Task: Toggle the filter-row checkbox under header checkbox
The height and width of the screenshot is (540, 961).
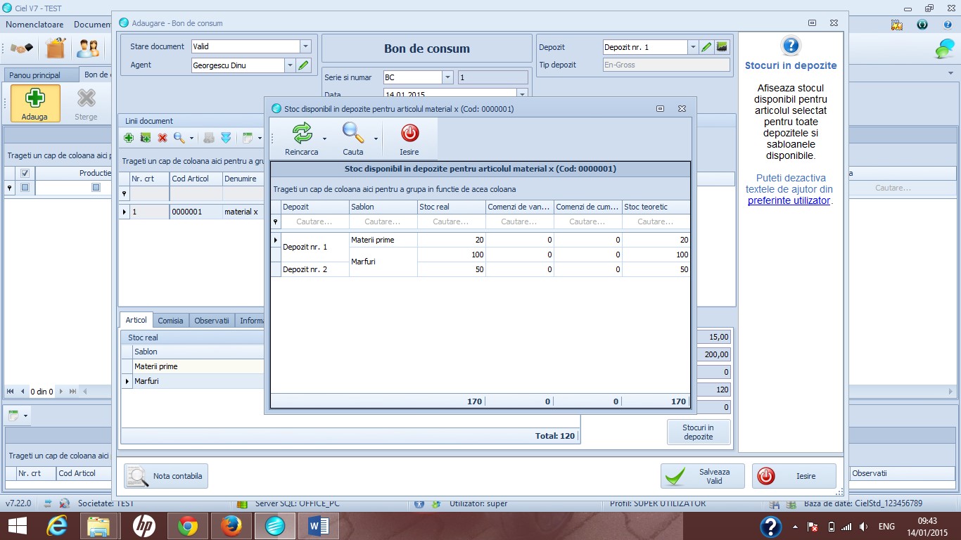Action: [x=25, y=188]
